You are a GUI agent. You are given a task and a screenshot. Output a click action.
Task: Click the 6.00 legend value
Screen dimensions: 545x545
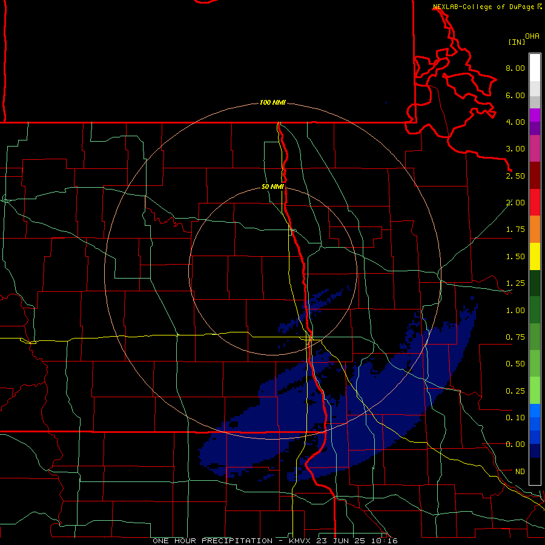[515, 95]
